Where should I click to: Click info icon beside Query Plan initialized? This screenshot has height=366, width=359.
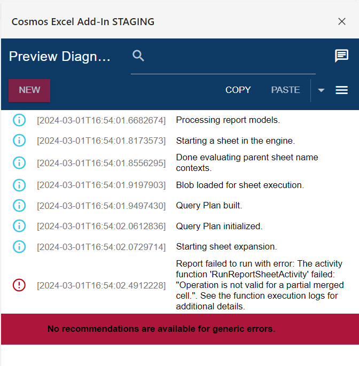19,227
